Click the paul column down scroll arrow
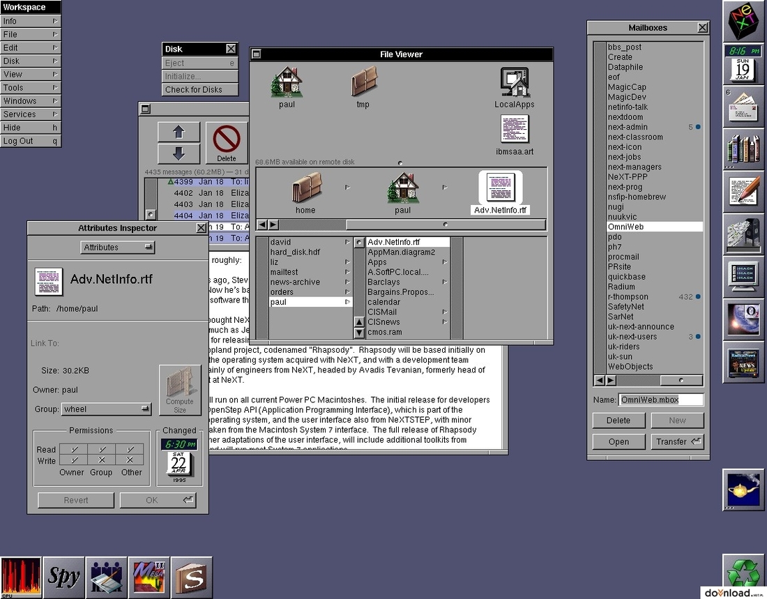Screen dimensions: 767x599 coord(359,333)
